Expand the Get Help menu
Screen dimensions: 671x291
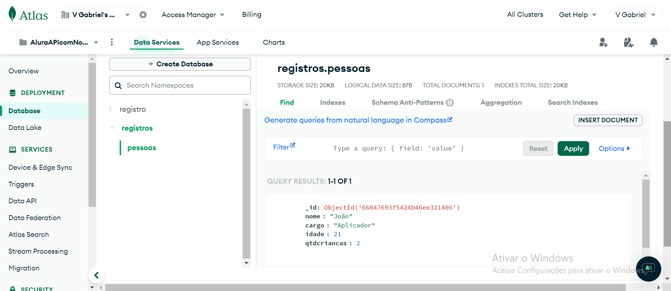pos(578,15)
